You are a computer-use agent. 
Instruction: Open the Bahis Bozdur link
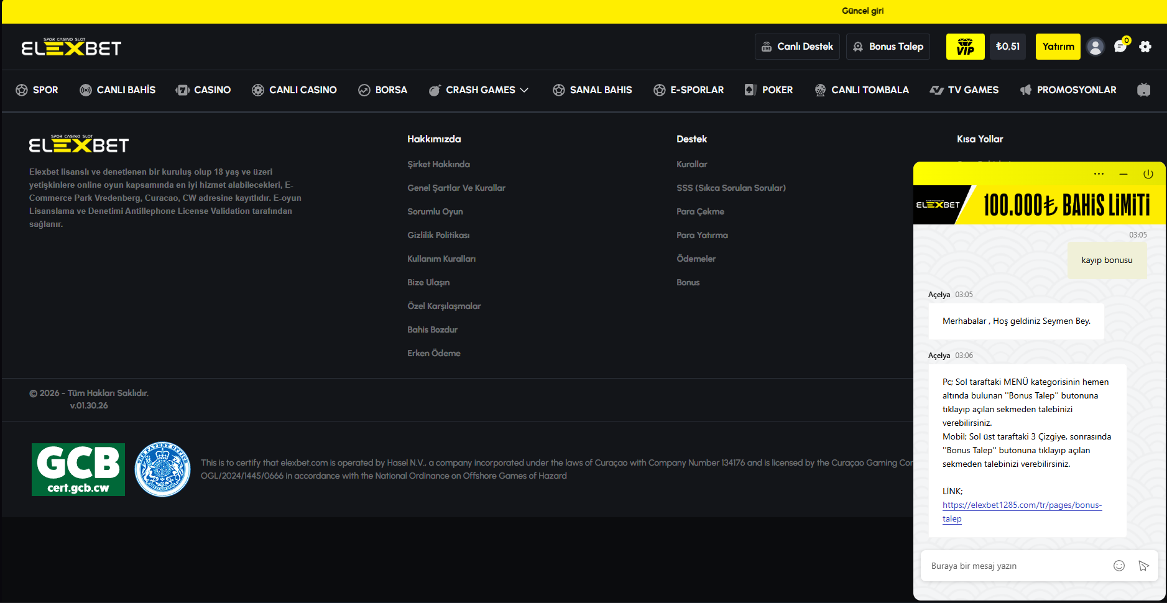click(432, 329)
